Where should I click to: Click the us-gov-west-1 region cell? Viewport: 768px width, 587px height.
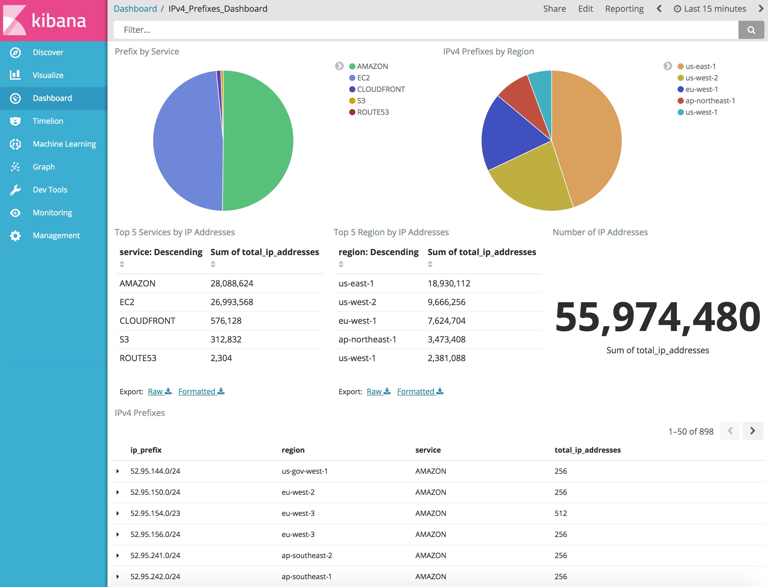305,471
